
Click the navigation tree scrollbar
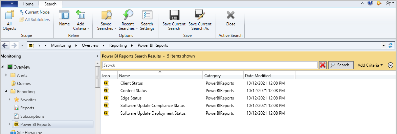(x=97, y=77)
